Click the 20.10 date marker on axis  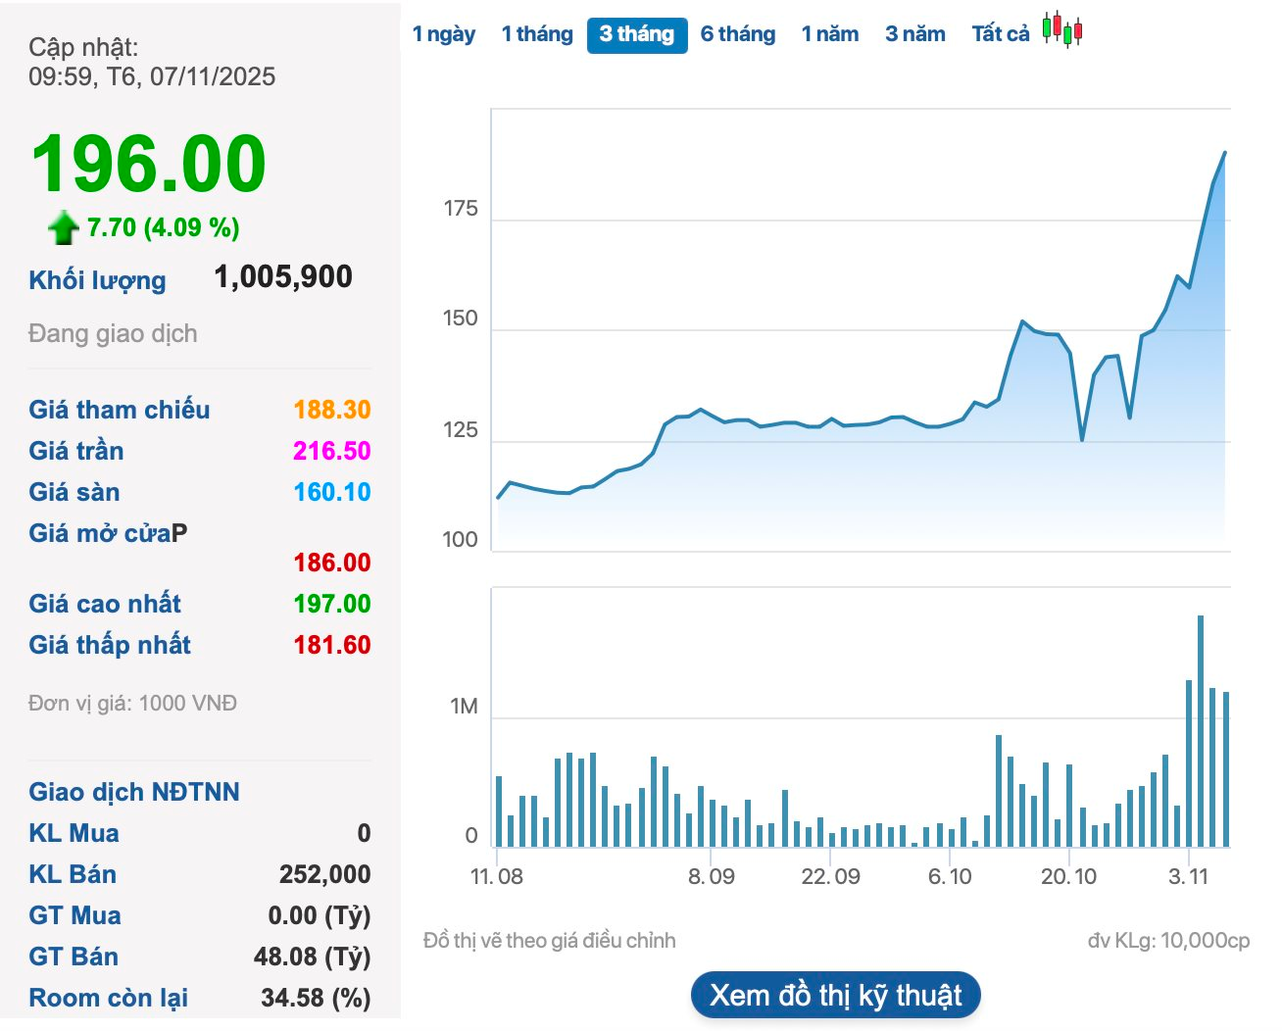tap(1068, 876)
